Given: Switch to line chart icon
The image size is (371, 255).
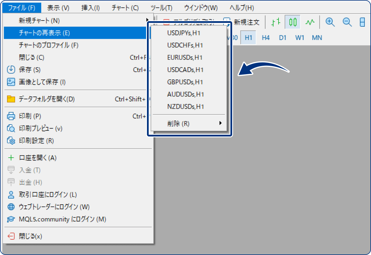Looking at the screenshot, I should [x=310, y=22].
